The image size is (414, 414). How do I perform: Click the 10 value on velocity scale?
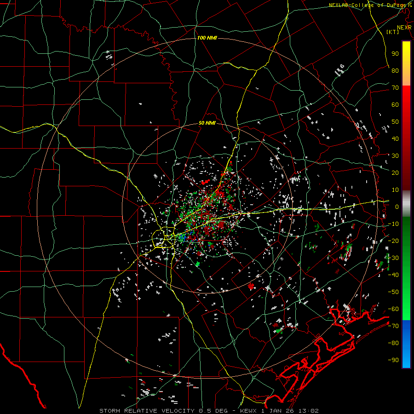(x=395, y=190)
